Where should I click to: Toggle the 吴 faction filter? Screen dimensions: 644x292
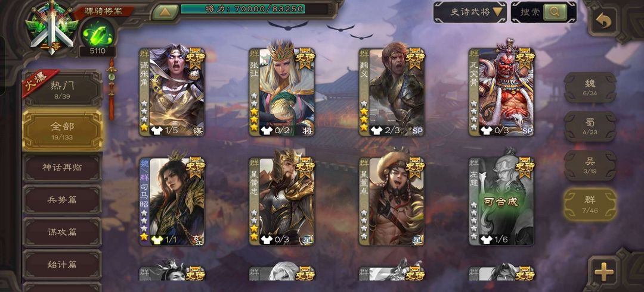[590, 165]
